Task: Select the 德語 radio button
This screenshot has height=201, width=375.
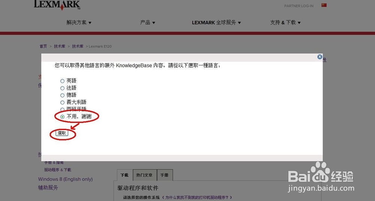Action: coord(62,95)
